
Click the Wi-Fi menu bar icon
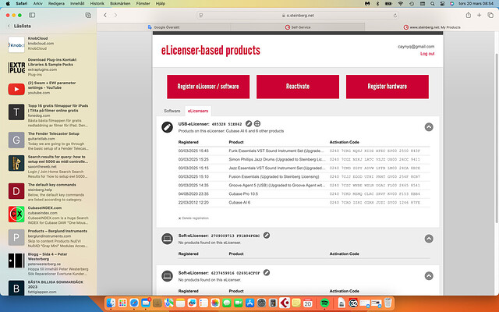coord(400,3)
